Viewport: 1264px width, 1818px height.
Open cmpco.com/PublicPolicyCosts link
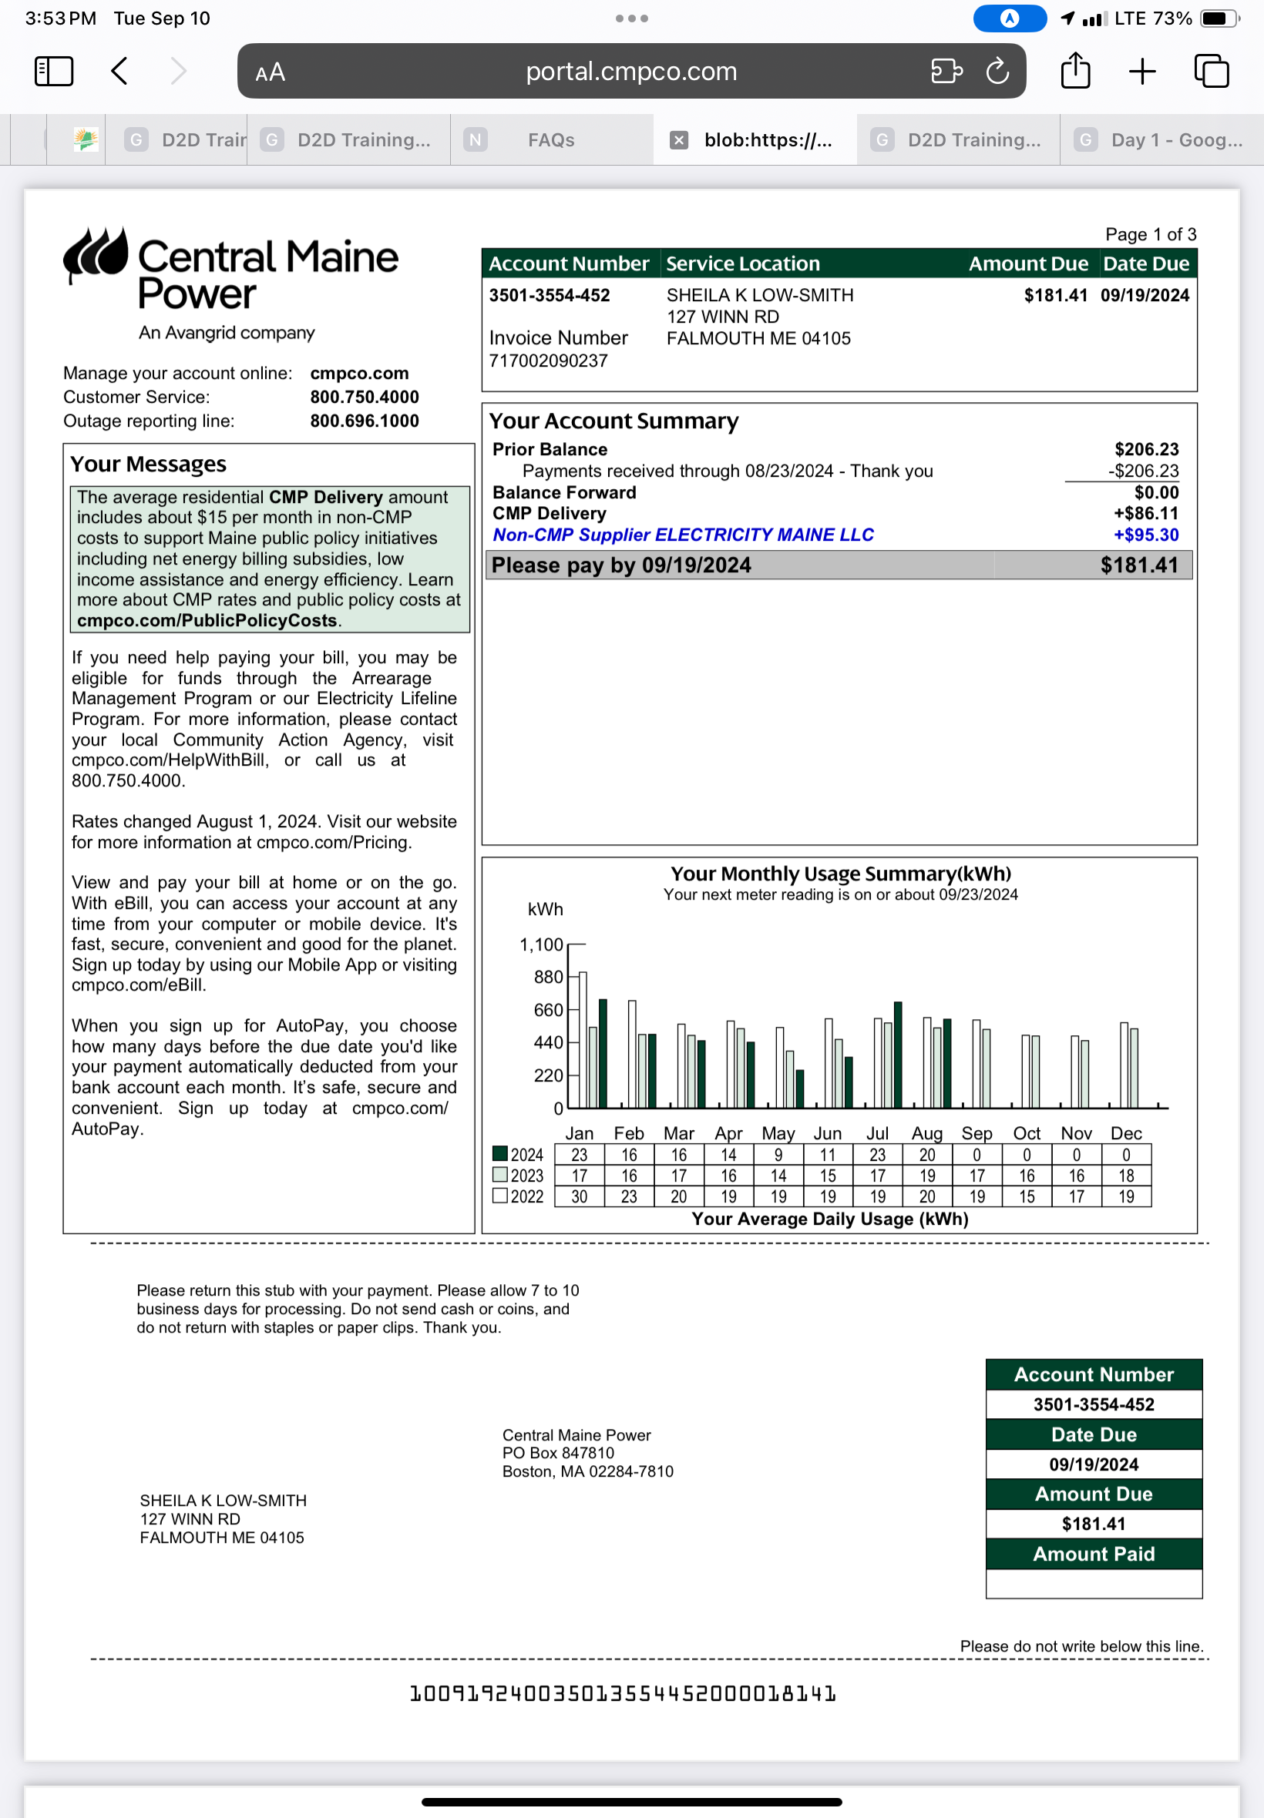pyautogui.click(x=207, y=621)
